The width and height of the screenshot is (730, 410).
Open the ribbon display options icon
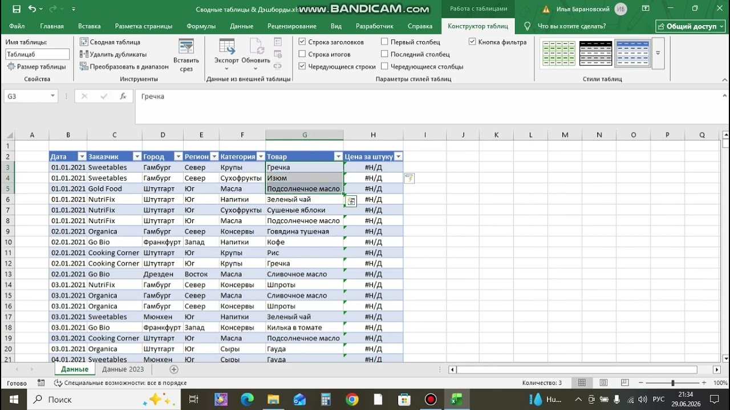(646, 9)
